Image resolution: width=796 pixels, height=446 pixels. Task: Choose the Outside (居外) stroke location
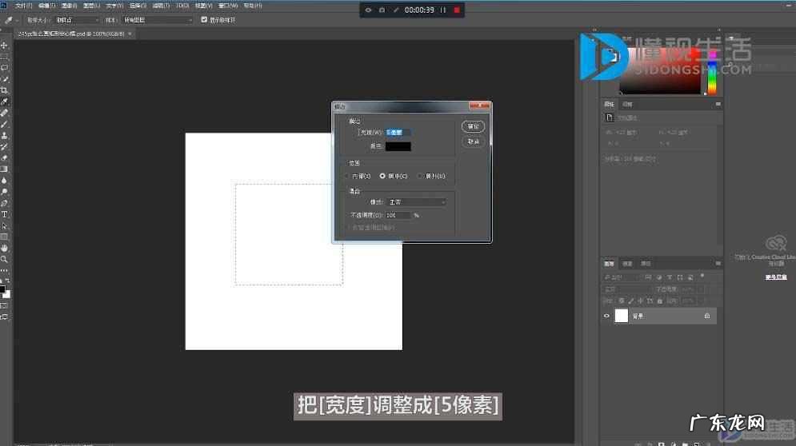click(x=421, y=176)
